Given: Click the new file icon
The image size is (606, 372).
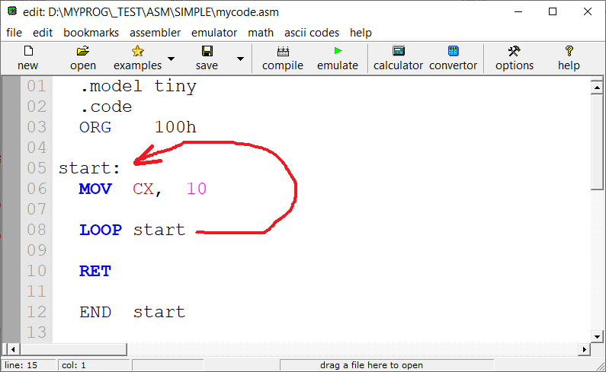Looking at the screenshot, I should tap(28, 51).
